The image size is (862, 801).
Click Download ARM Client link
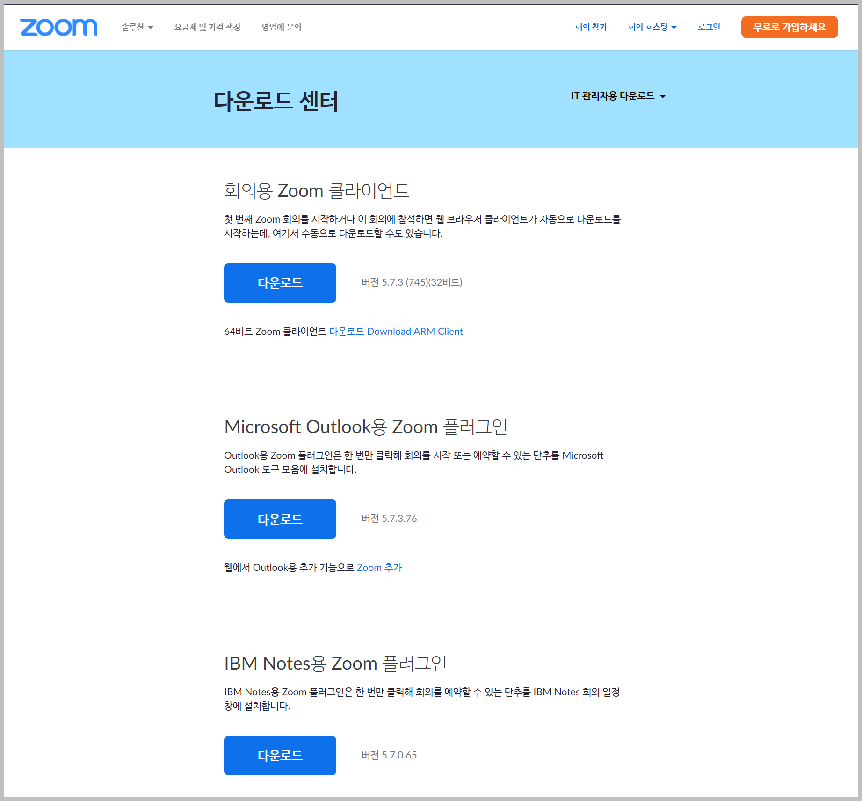(x=415, y=332)
